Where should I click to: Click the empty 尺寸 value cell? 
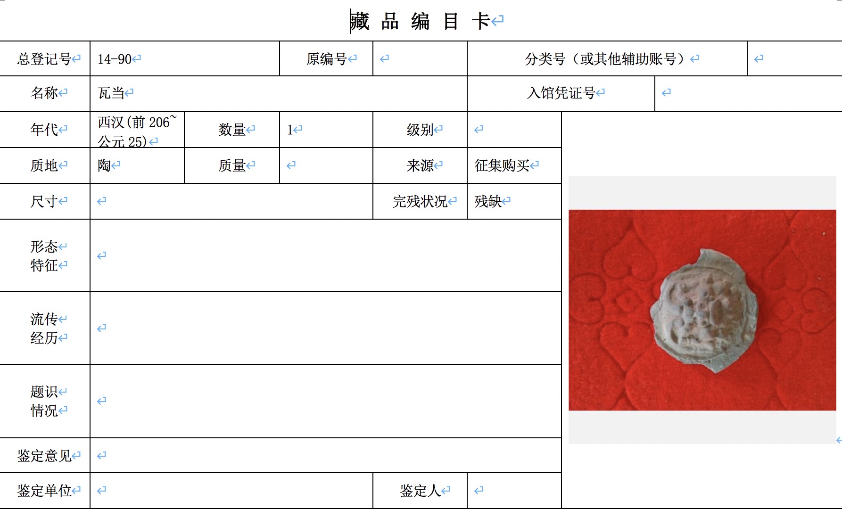(x=231, y=201)
